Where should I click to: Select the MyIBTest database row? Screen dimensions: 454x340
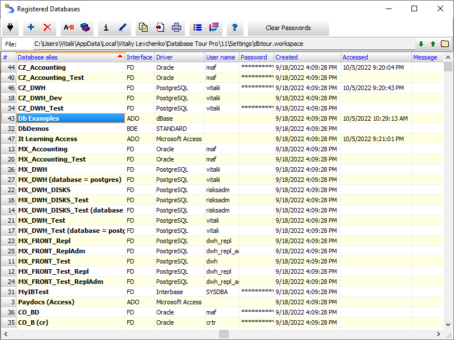tap(34, 292)
